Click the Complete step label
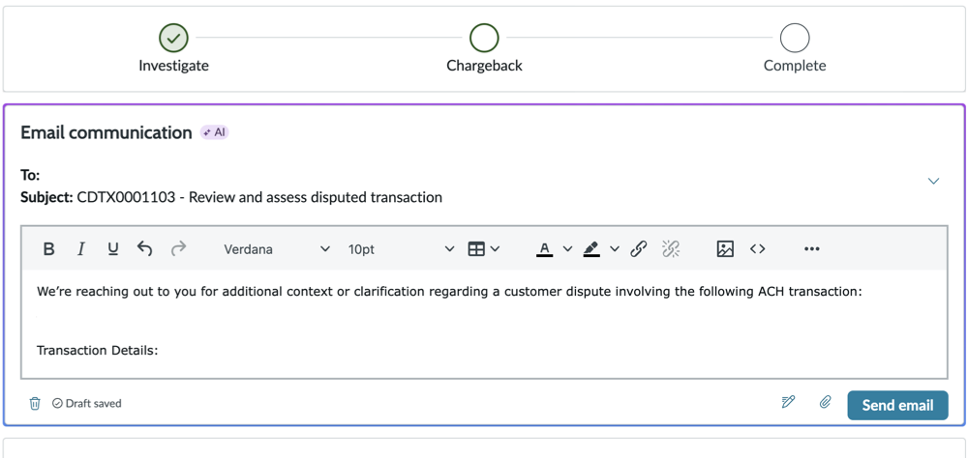This screenshot has width=968, height=458. pos(795,66)
